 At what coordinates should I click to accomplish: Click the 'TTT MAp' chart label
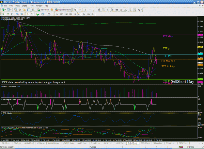click(168, 36)
